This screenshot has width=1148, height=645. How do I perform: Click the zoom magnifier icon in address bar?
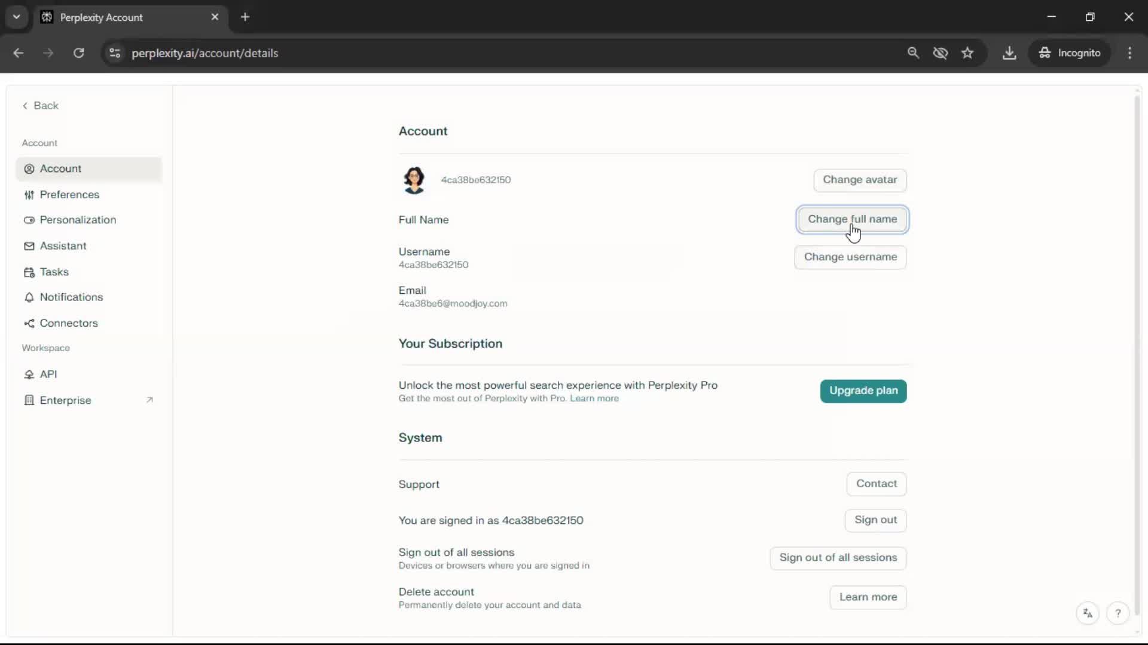[x=913, y=53]
